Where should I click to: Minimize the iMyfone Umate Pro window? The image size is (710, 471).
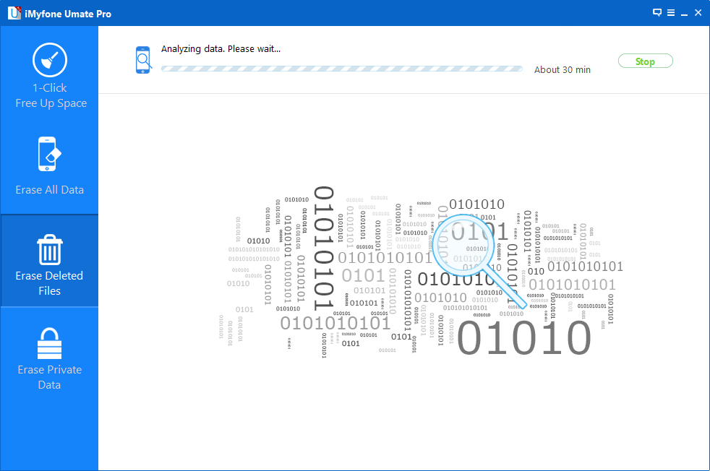tap(684, 14)
